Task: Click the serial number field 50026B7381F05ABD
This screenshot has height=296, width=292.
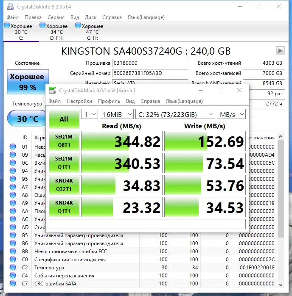Action: pos(150,73)
